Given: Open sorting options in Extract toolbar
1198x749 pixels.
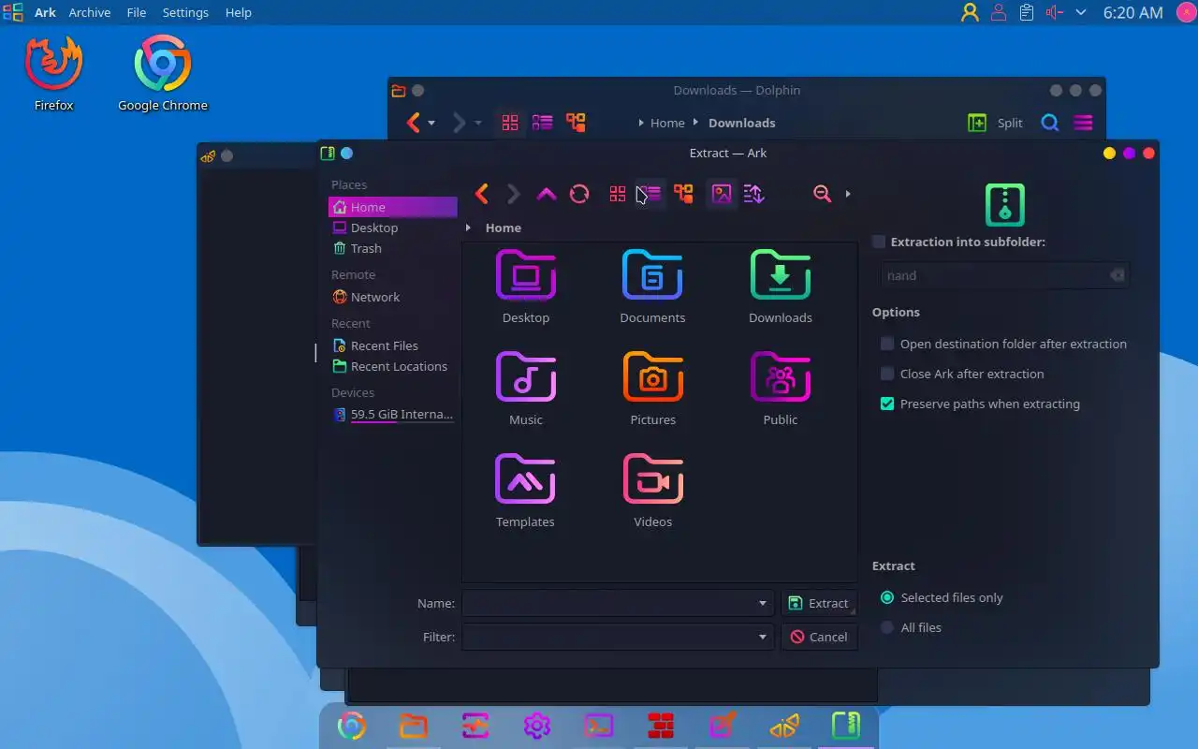Looking at the screenshot, I should [754, 194].
